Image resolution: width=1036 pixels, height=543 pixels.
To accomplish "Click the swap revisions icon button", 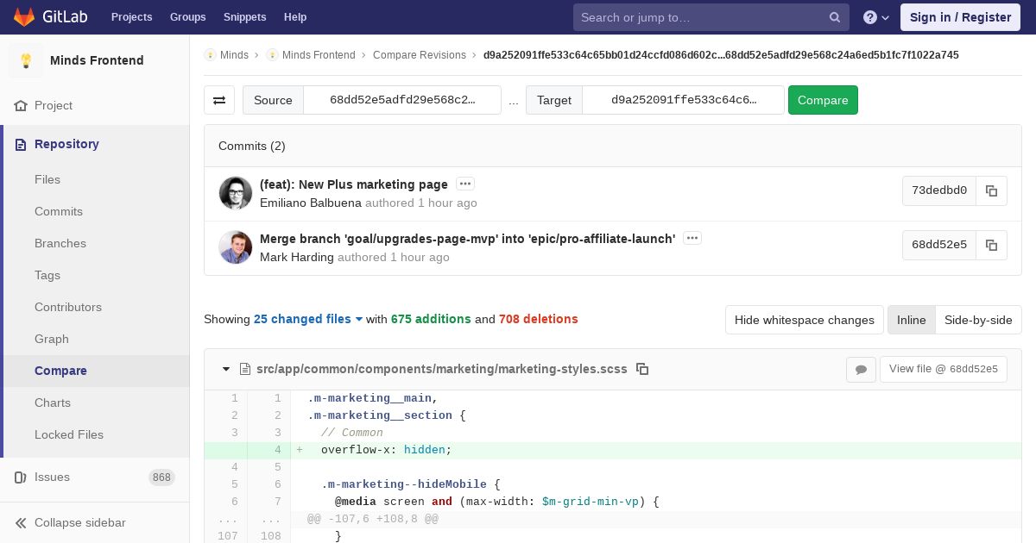I will 219,100.
